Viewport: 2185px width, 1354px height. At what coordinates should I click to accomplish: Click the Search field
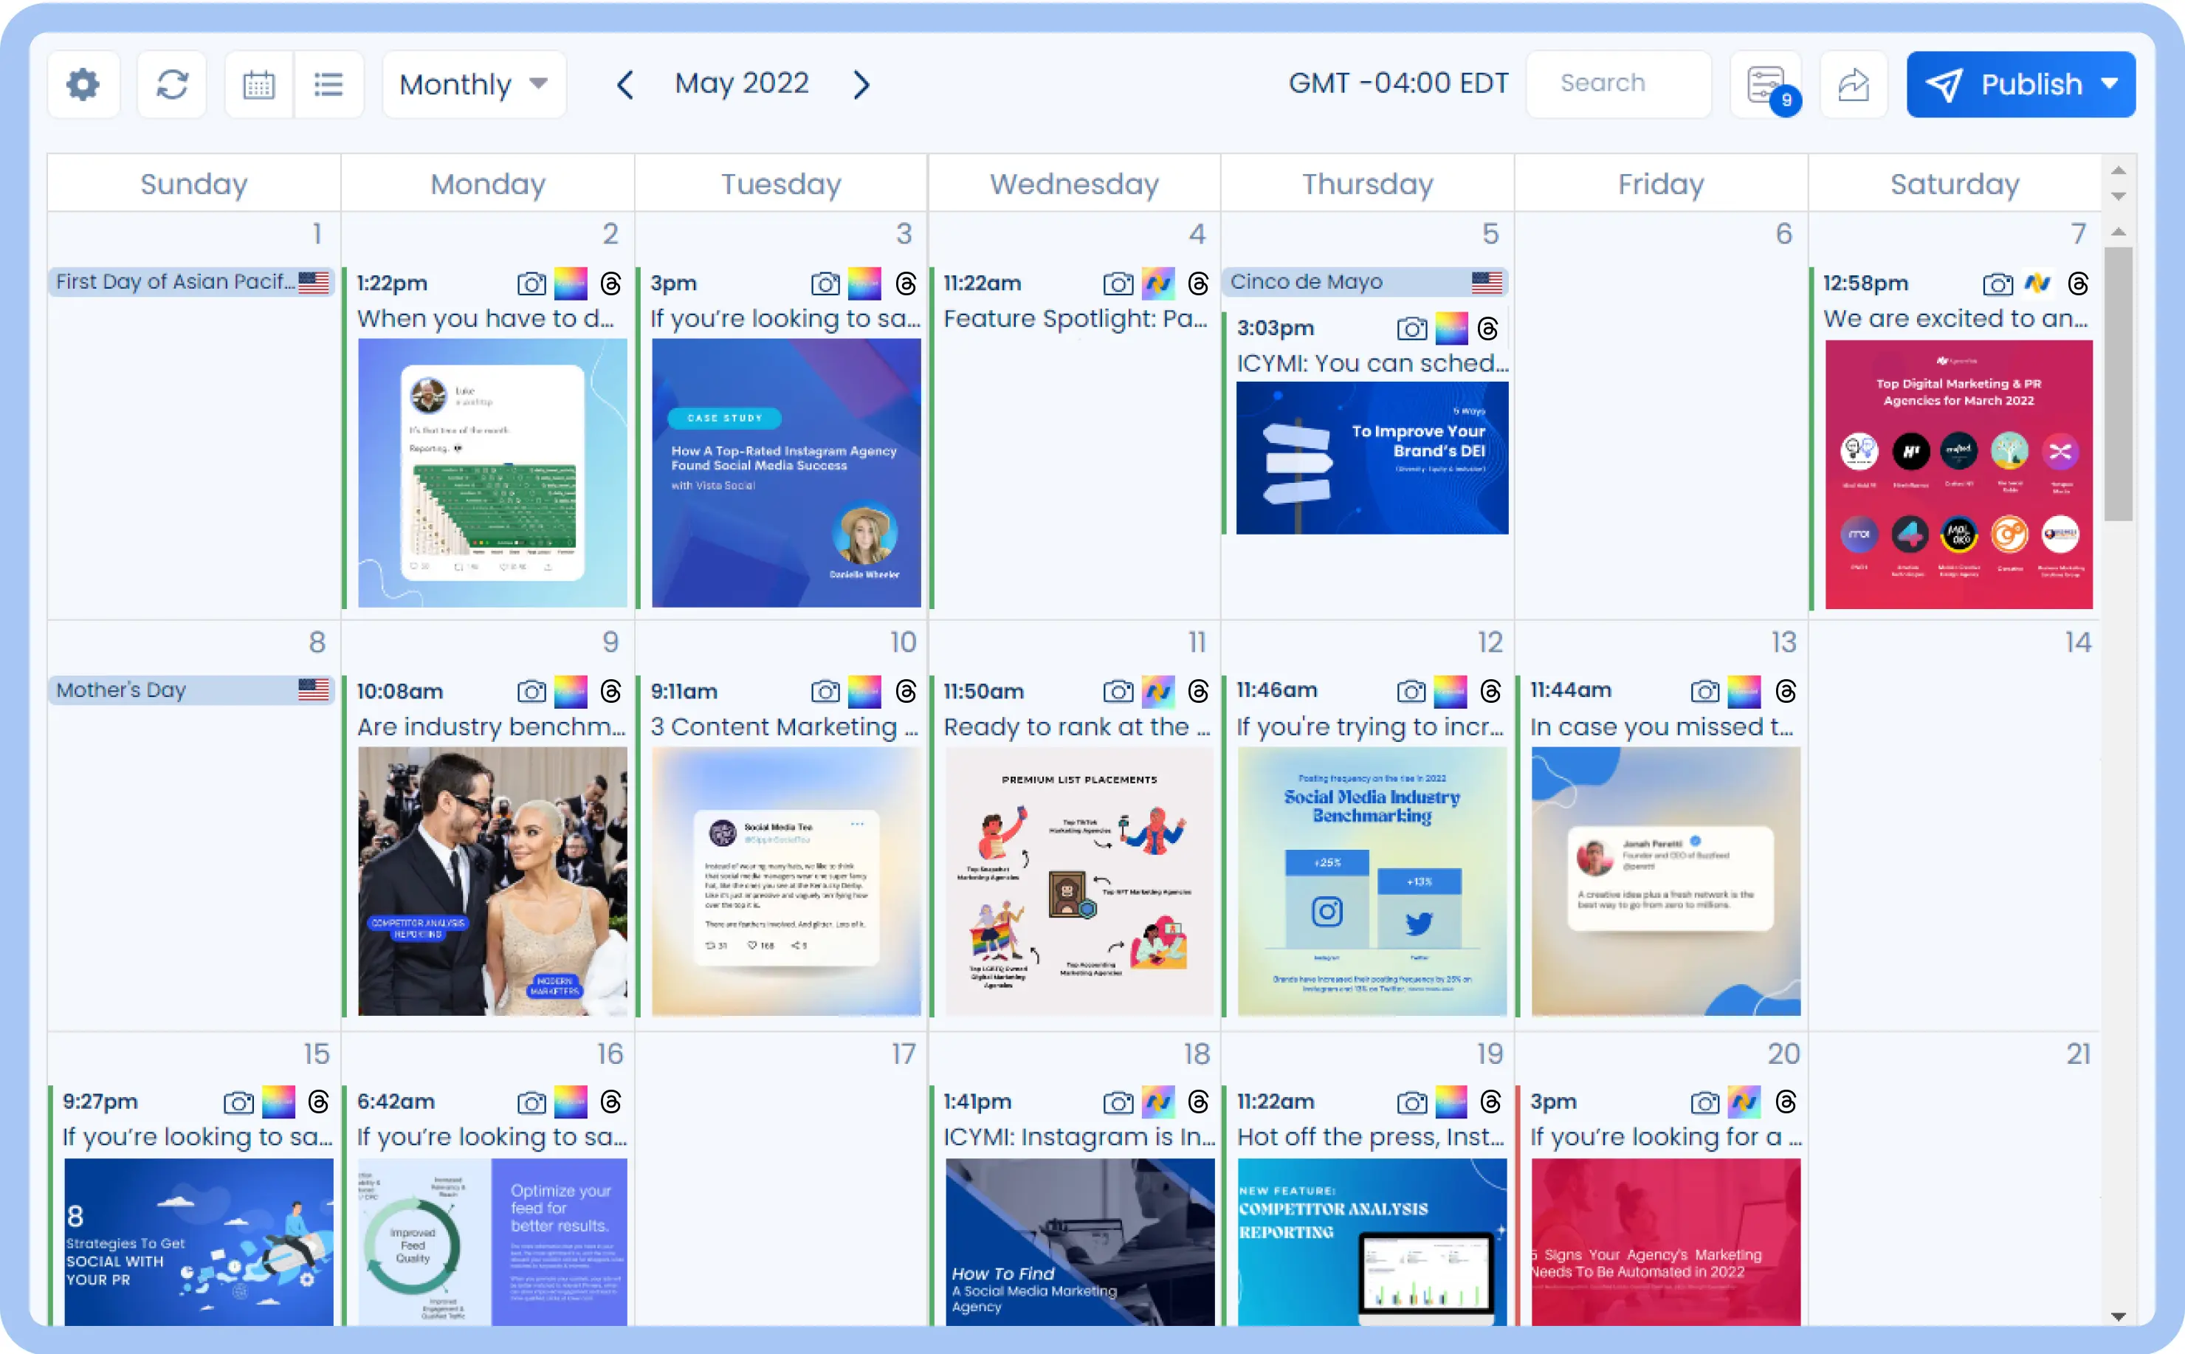(1618, 83)
